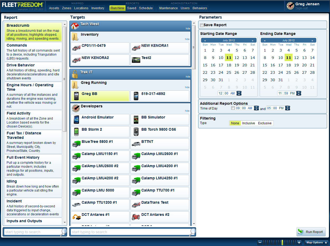Select the BlueTree 5800 #1 truck icon

76,144
